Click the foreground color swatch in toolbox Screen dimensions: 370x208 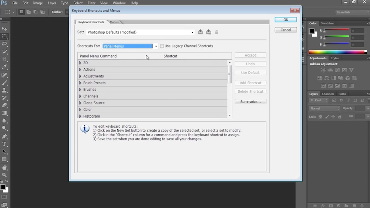(x=3, y=187)
